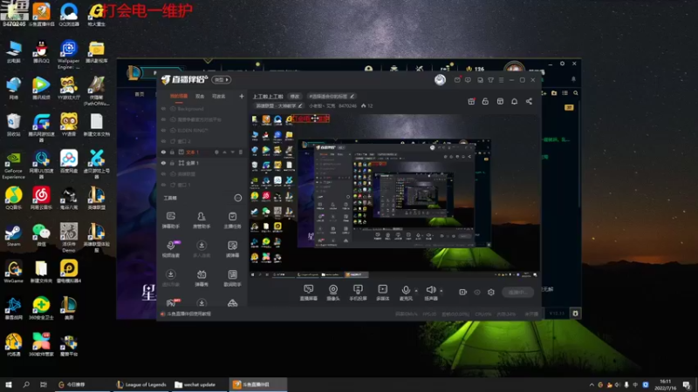Open the user avatar in companion title bar
Image resolution: width=698 pixels, height=392 pixels.
tap(440, 79)
